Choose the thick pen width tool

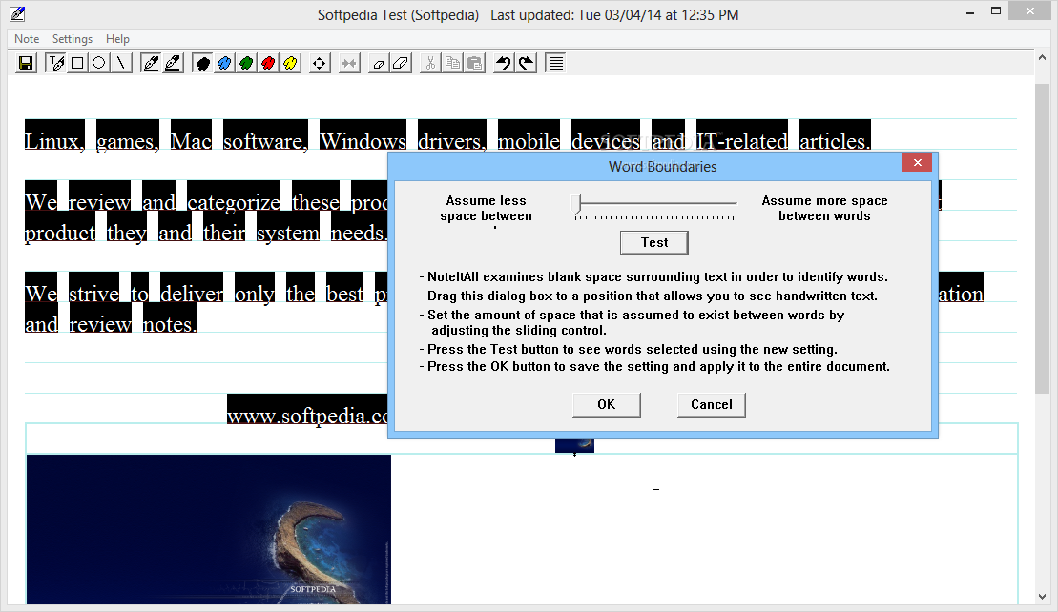click(x=173, y=63)
